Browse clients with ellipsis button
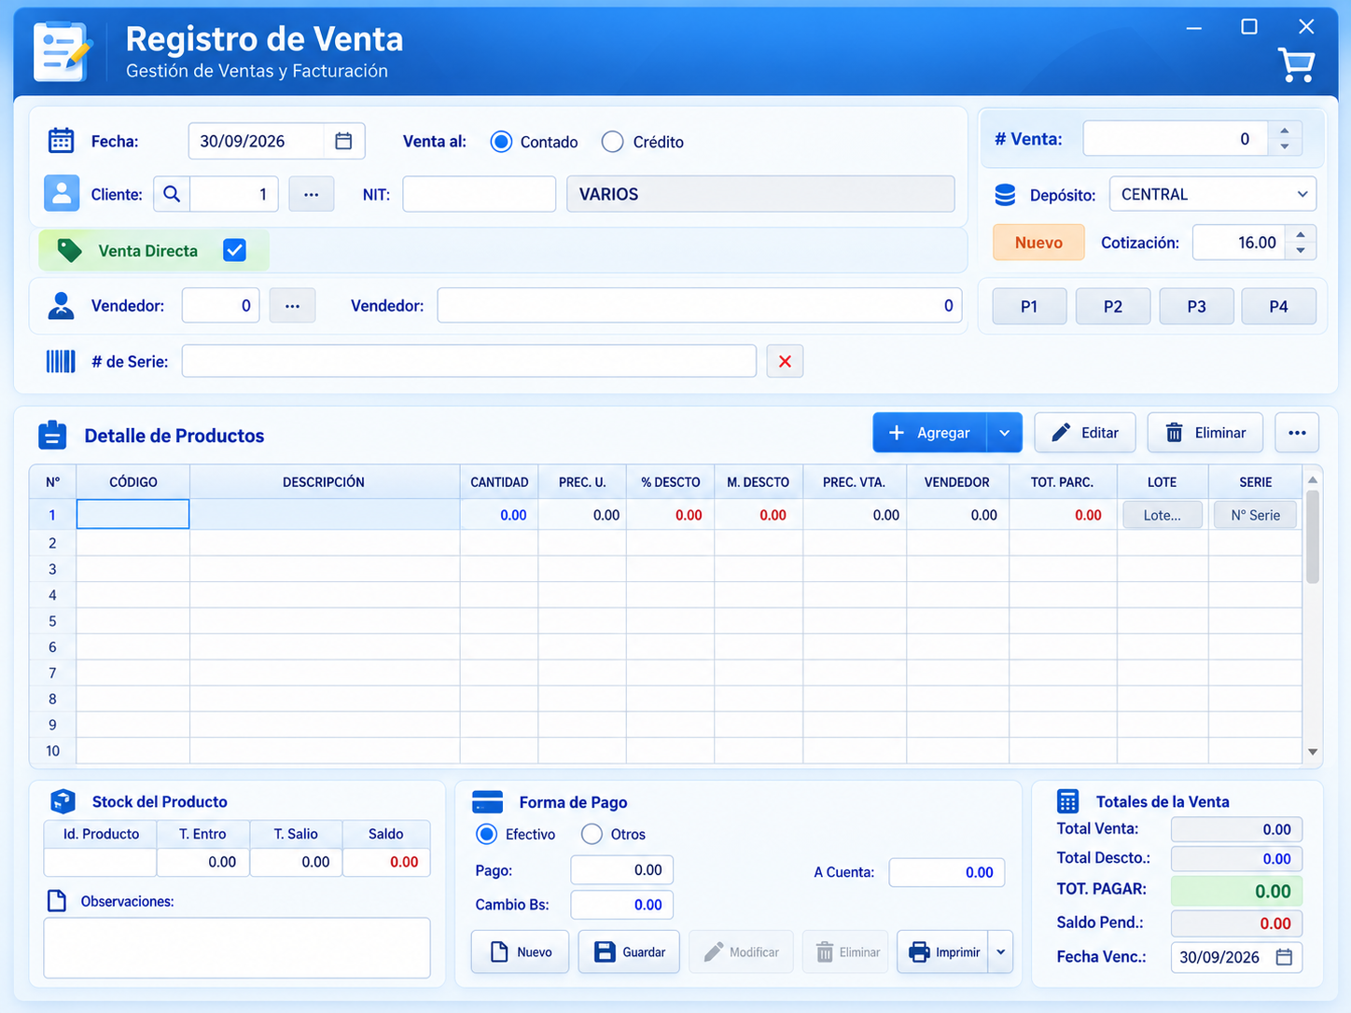The width and height of the screenshot is (1351, 1013). click(312, 194)
